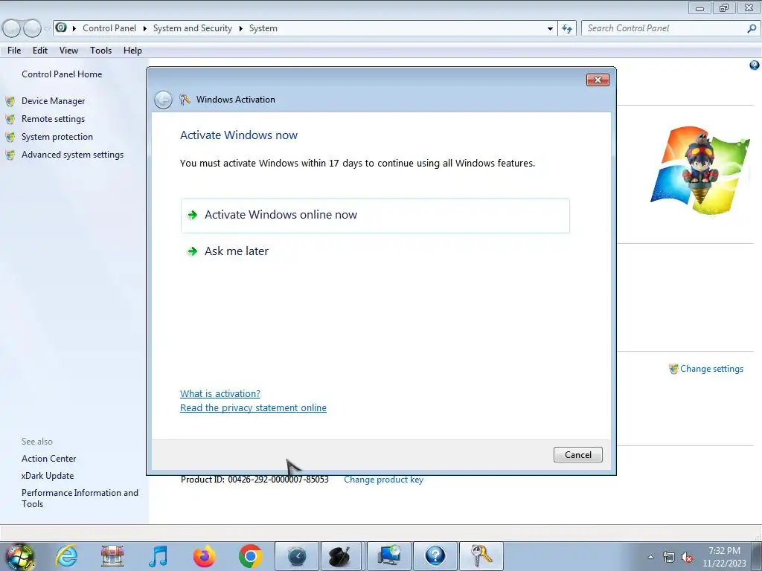The image size is (762, 571).
Task: Click the Control Panel icon in address bar
Action: (x=61, y=28)
